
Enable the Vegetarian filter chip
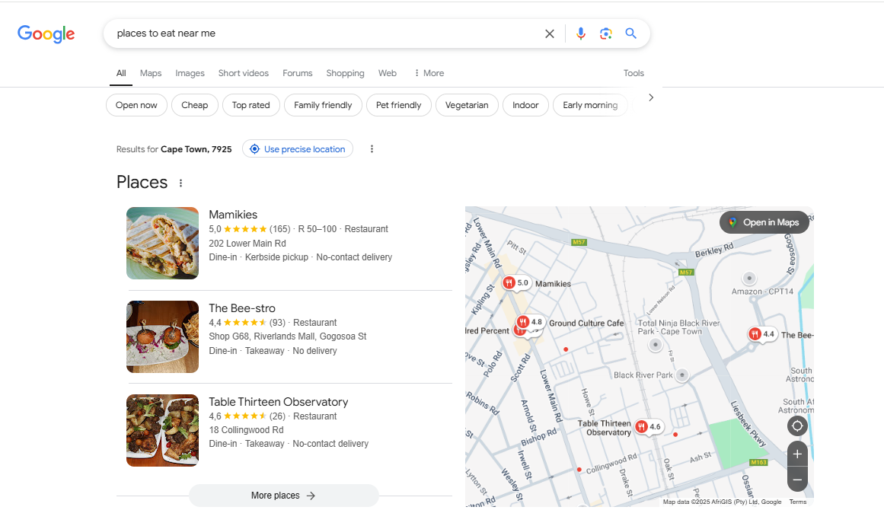tap(467, 105)
